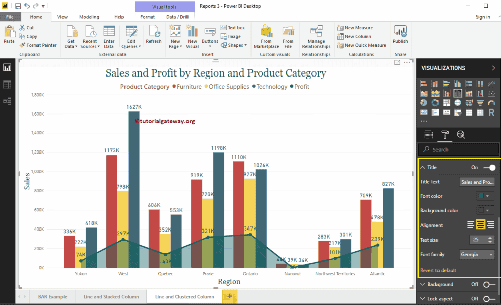Viewport: 501px width, 305px height.
Task: Select the Filled map visualization icon
Action: [x=469, y=102]
